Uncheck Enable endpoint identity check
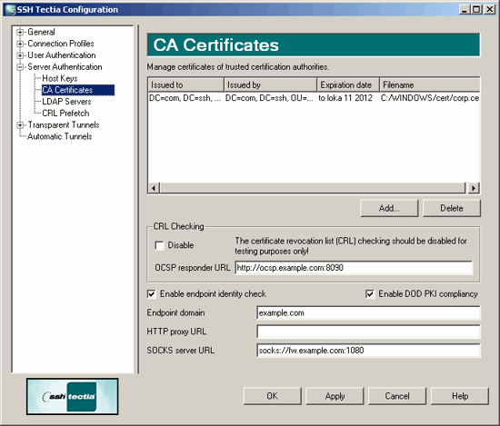The width and height of the screenshot is (500, 426). 152,293
